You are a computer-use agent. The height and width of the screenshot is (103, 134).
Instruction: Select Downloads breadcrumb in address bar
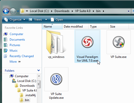[x=62, y=11]
